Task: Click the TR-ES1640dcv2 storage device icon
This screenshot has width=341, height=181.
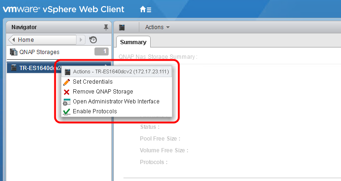Action: [14, 68]
